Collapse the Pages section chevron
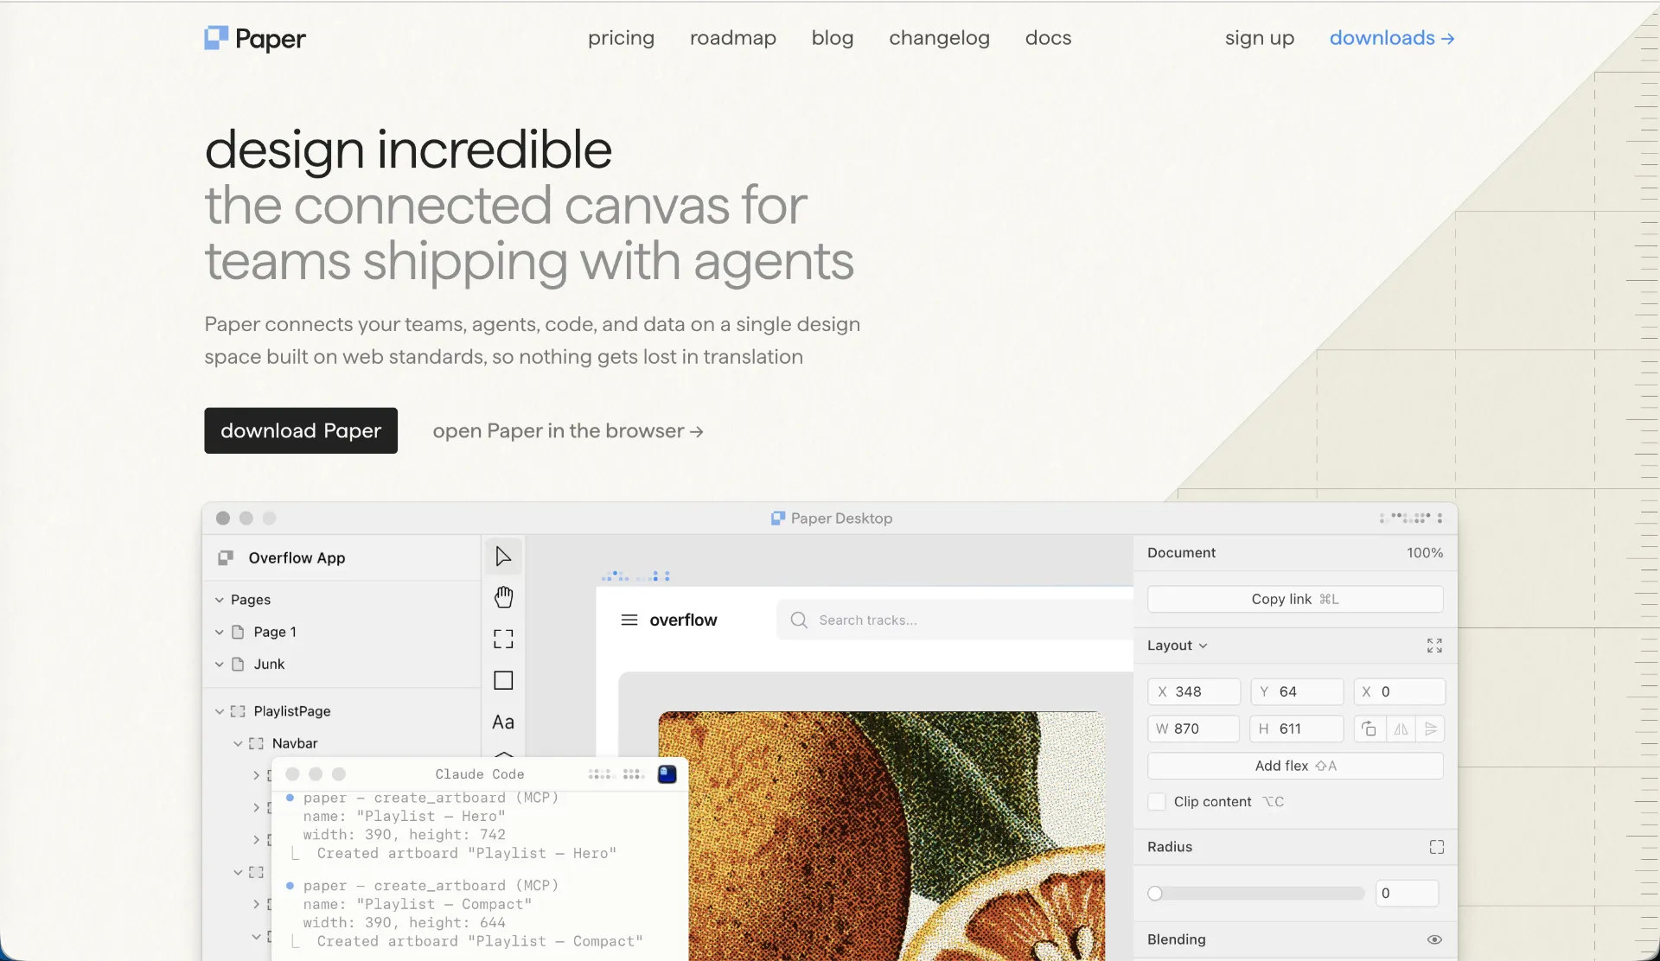The image size is (1660, 961). [220, 600]
